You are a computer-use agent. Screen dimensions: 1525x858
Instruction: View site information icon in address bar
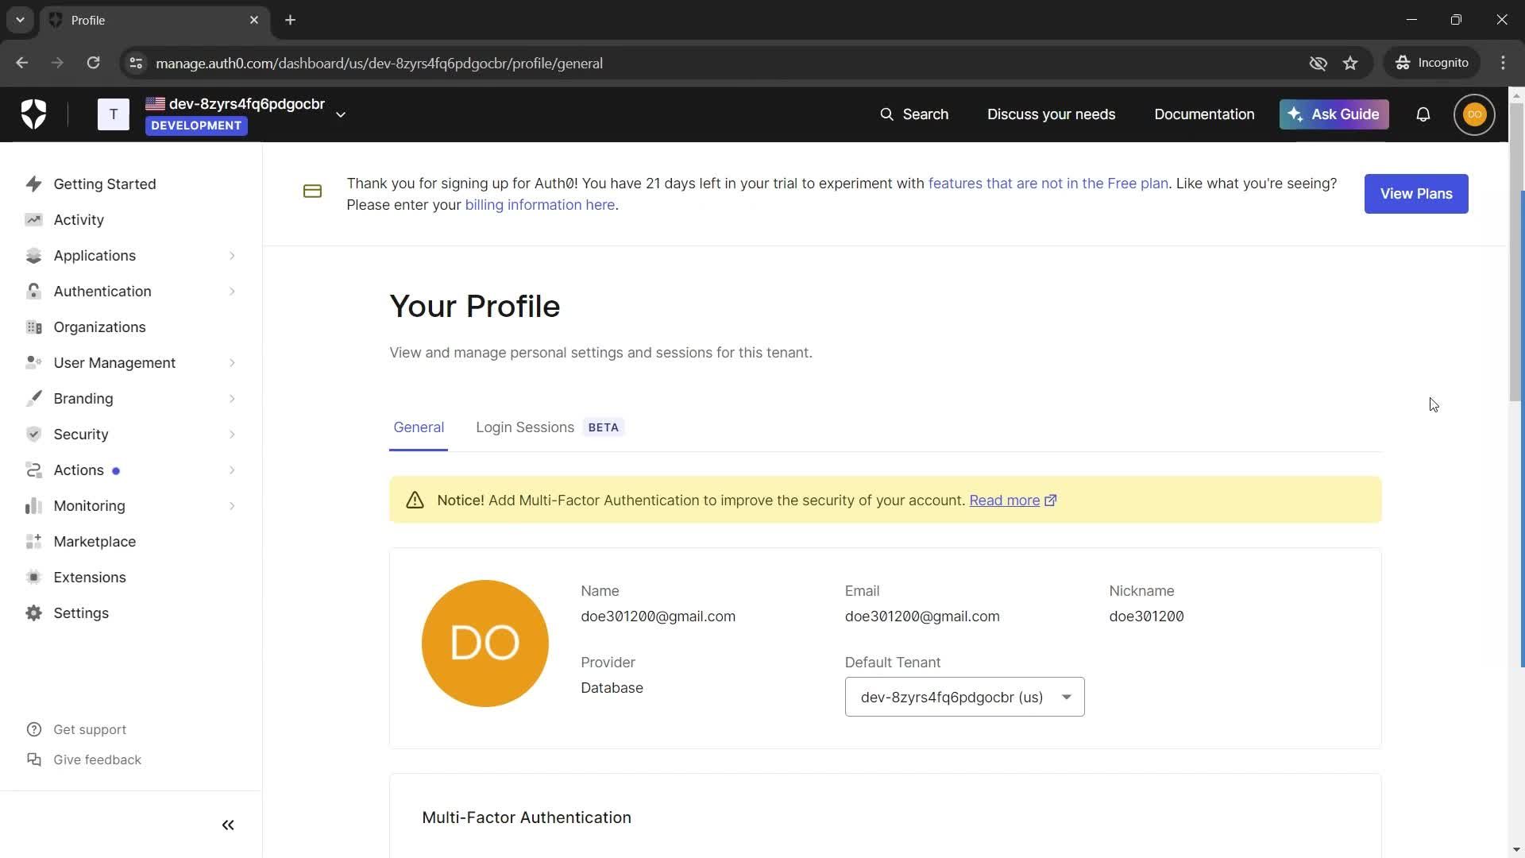pyautogui.click(x=136, y=64)
